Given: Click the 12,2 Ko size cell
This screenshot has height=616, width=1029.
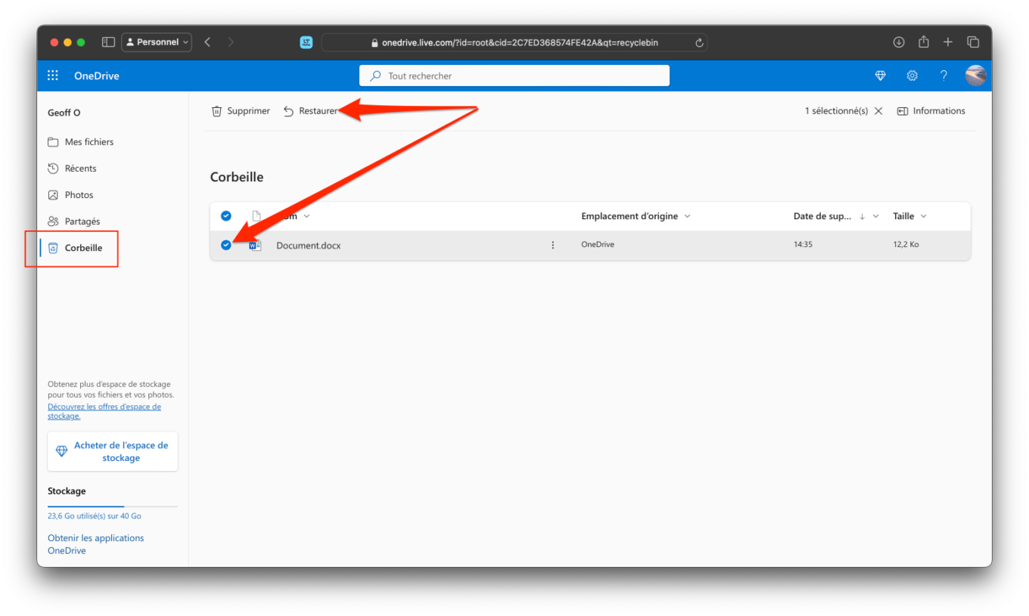Looking at the screenshot, I should (x=906, y=245).
